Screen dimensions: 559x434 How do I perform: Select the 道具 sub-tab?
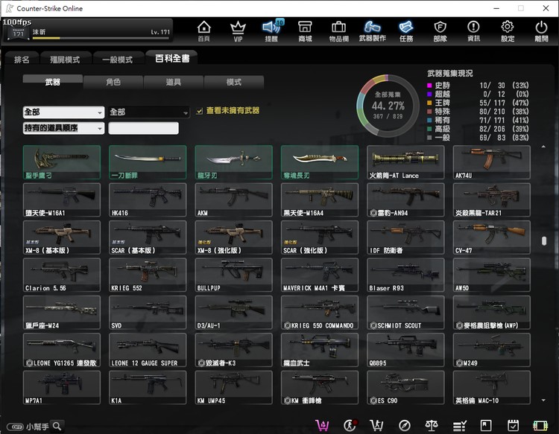173,82
